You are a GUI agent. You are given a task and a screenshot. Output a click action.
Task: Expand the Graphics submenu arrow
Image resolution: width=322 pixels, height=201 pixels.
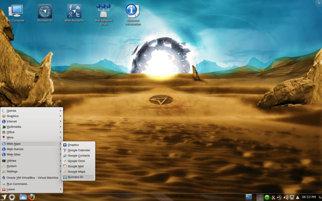click(x=60, y=116)
